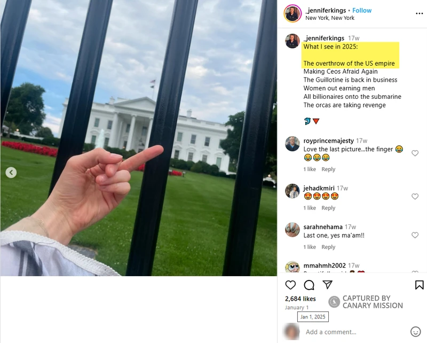Open the three-dot more options menu
This screenshot has width=427, height=343.
coord(420,14)
